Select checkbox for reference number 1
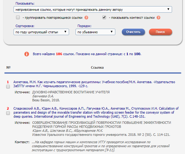This screenshot has height=154, width=185. 8,87
